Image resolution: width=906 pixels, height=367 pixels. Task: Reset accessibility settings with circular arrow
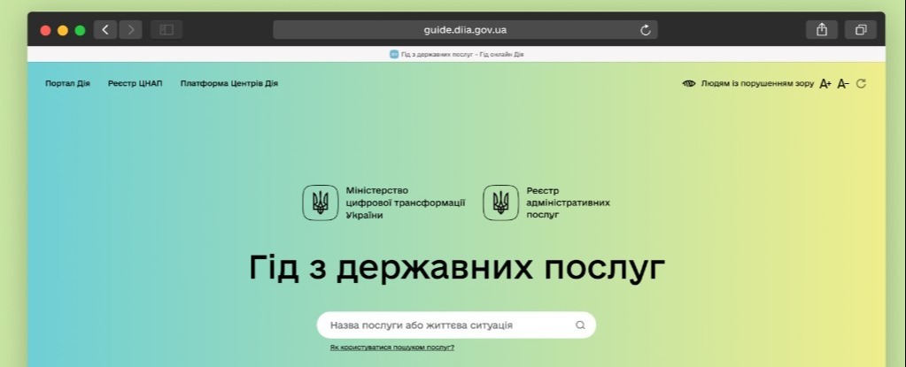point(861,84)
